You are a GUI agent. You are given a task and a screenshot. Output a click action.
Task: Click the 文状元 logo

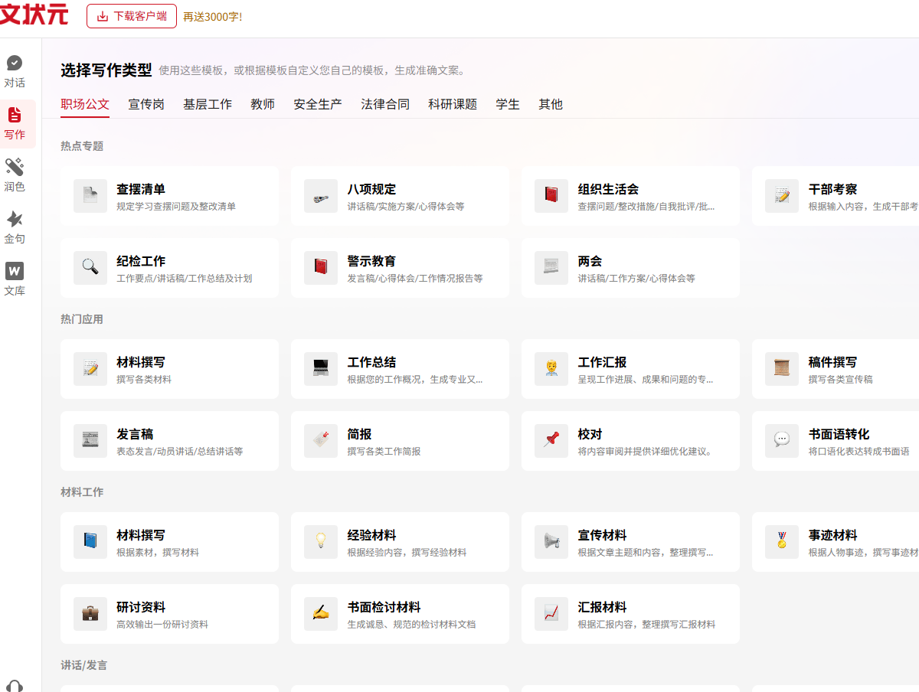tap(34, 15)
